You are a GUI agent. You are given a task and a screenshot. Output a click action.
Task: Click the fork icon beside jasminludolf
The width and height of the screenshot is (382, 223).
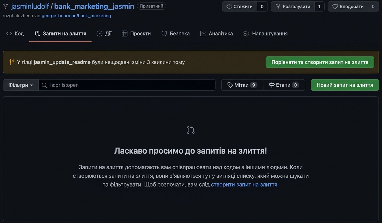coord(5,6)
